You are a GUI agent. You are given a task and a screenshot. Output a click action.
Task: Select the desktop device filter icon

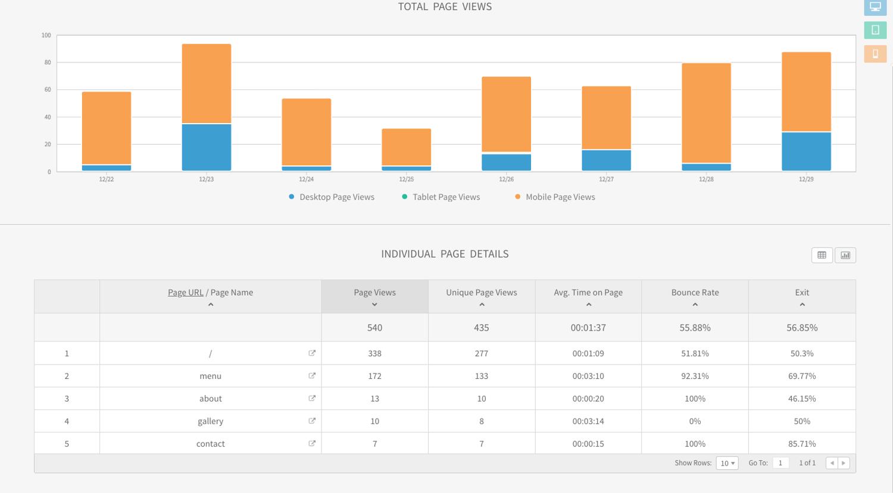875,7
